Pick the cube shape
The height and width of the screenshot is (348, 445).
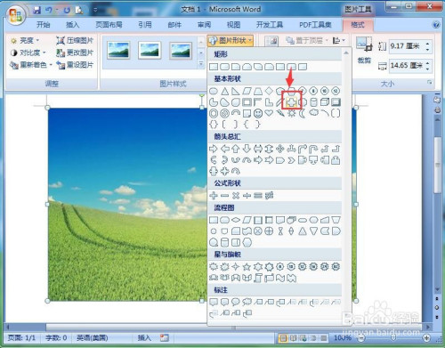tap(325, 102)
